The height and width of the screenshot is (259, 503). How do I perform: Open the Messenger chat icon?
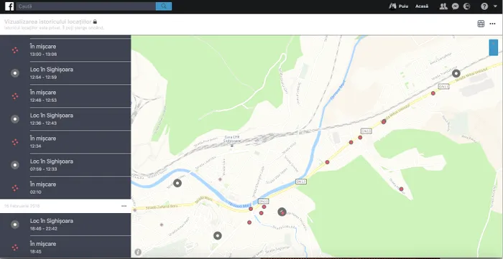[x=455, y=6]
